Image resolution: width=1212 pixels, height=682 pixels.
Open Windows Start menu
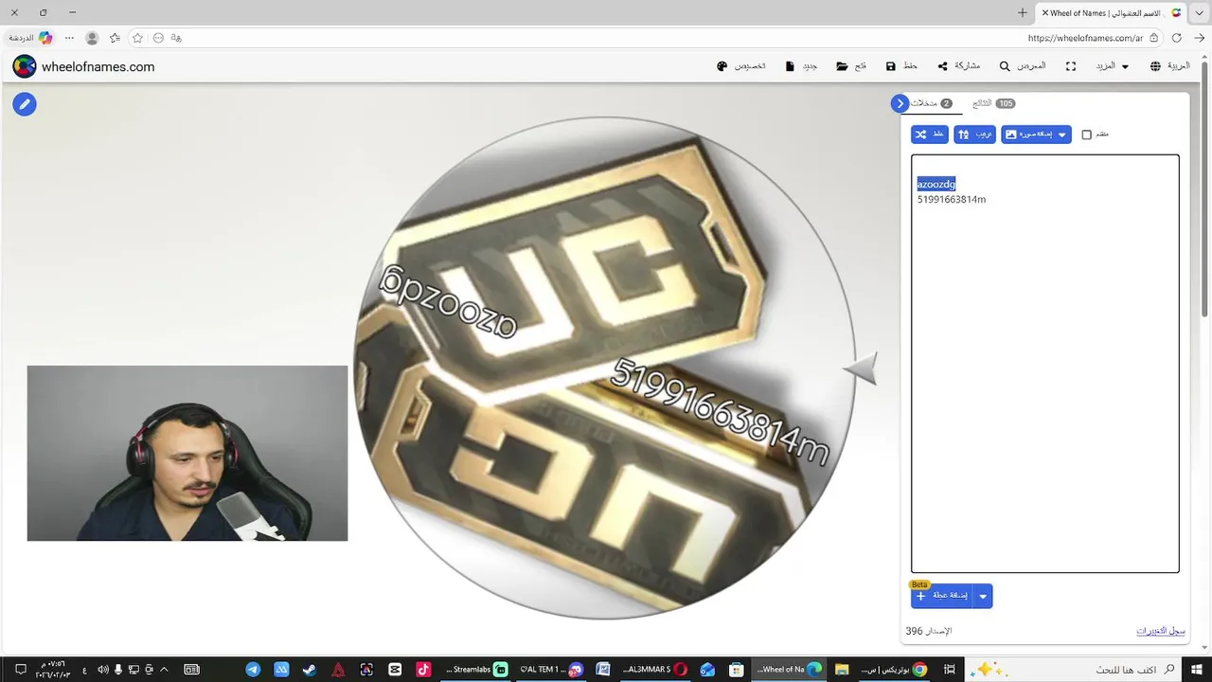[x=1197, y=670]
